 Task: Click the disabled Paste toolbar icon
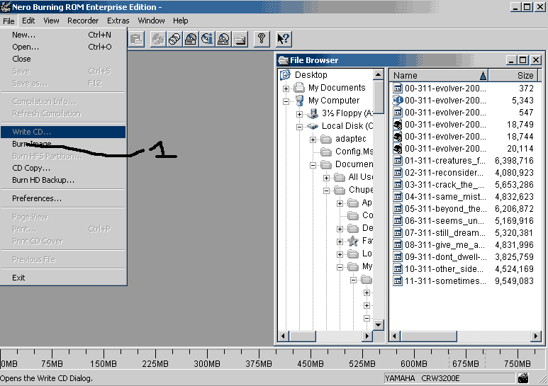[x=136, y=39]
